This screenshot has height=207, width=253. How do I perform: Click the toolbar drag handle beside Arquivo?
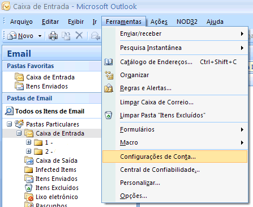tap(4, 21)
